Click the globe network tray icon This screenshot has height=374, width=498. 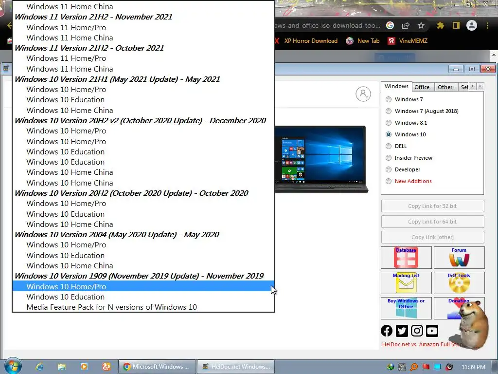click(391, 367)
